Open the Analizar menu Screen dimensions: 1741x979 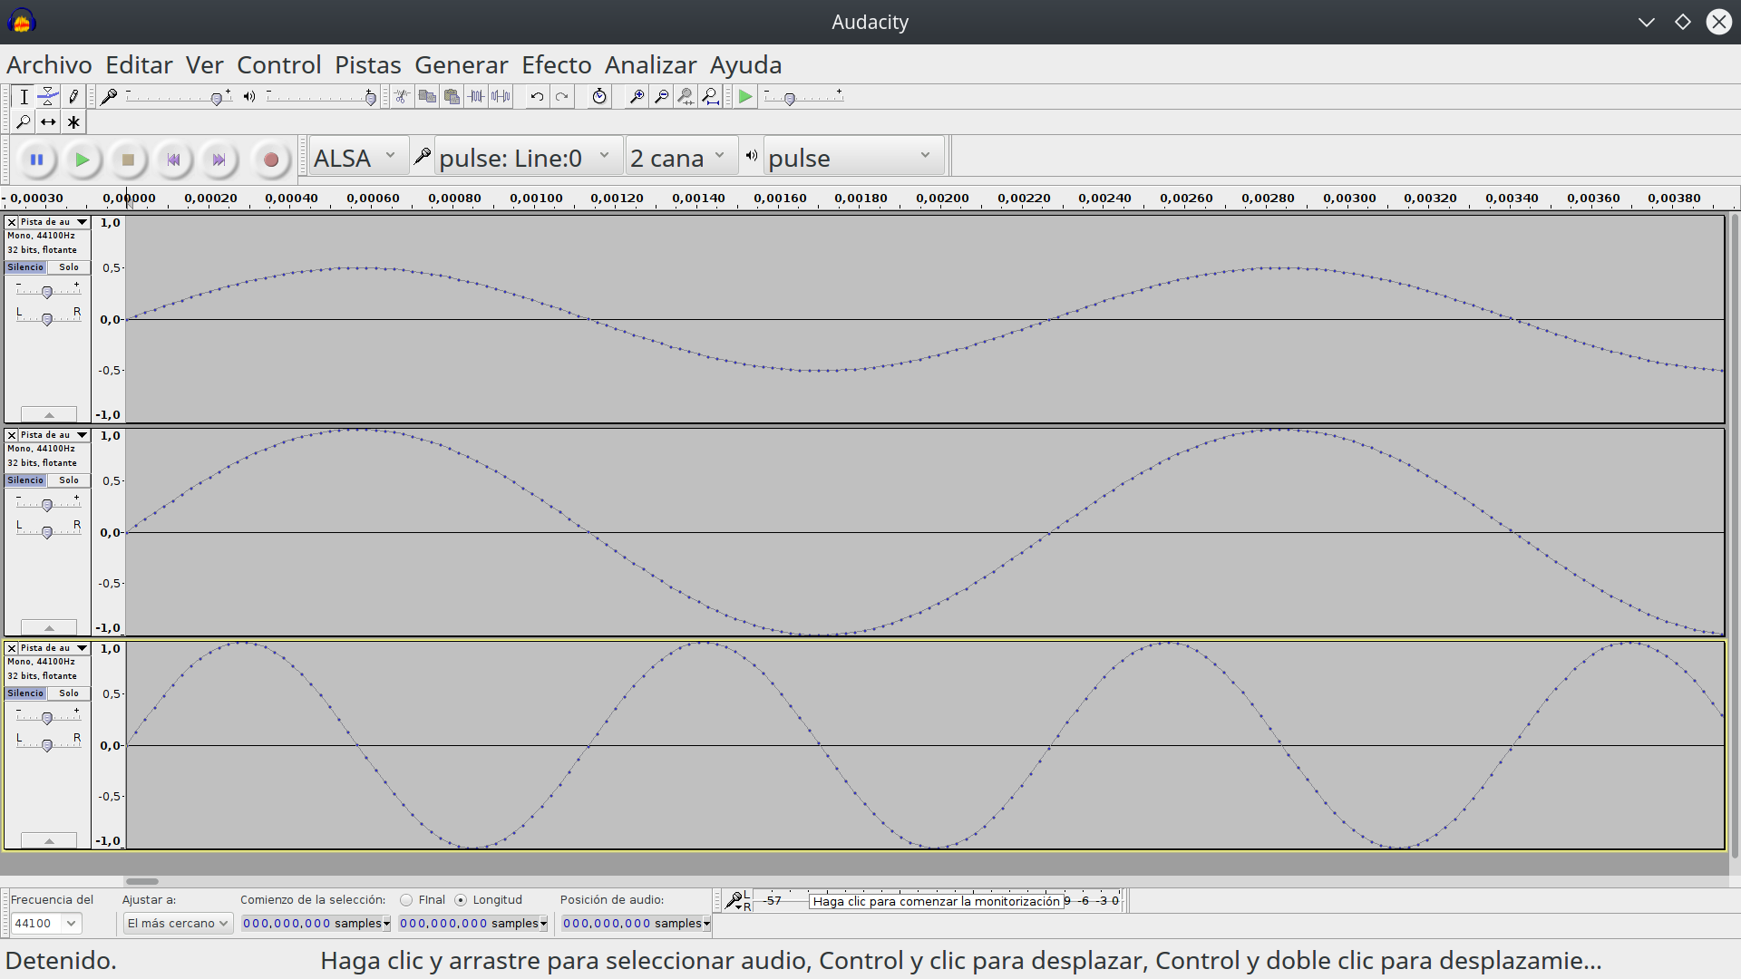650,65
